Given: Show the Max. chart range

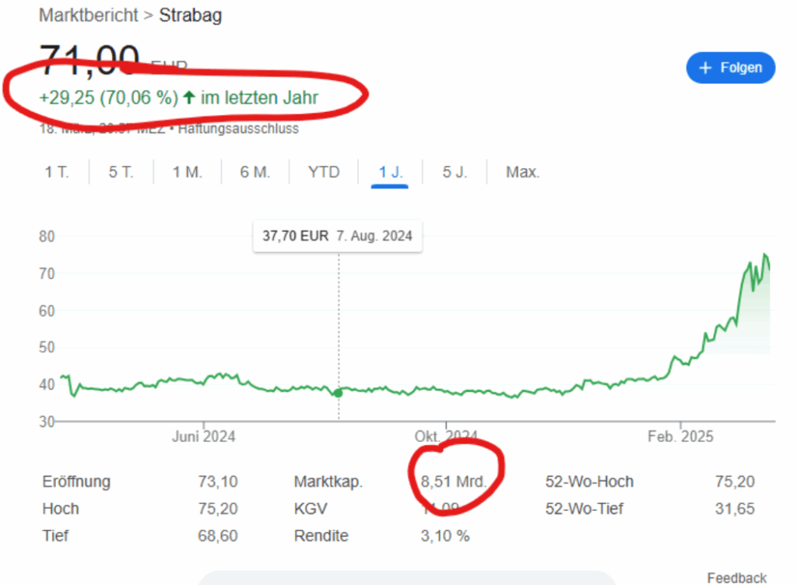Looking at the screenshot, I should [x=522, y=172].
